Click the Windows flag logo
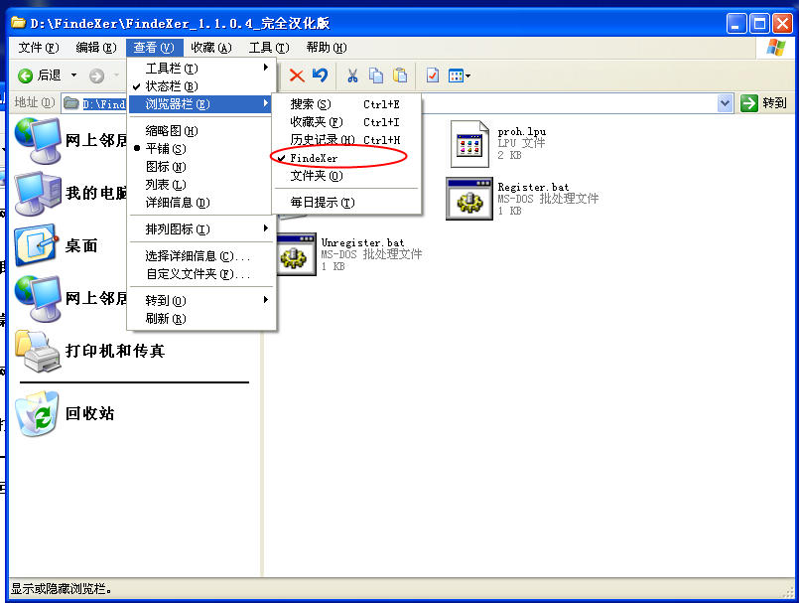 [775, 48]
